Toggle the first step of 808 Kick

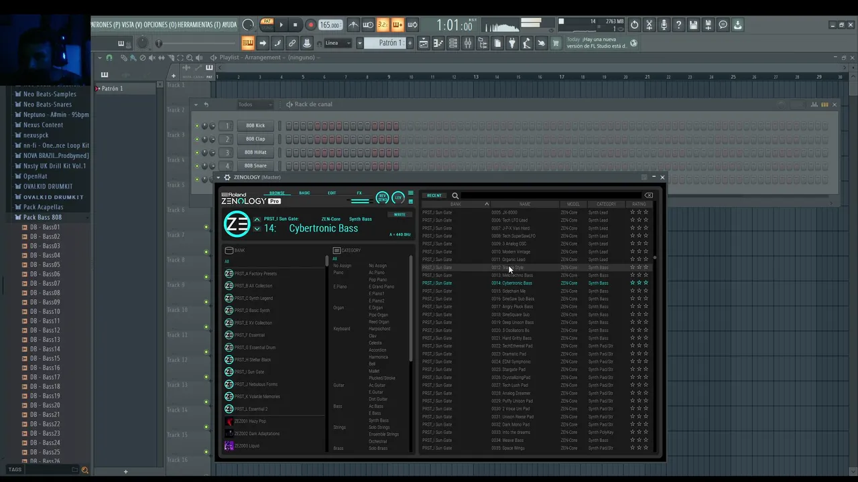pos(289,125)
